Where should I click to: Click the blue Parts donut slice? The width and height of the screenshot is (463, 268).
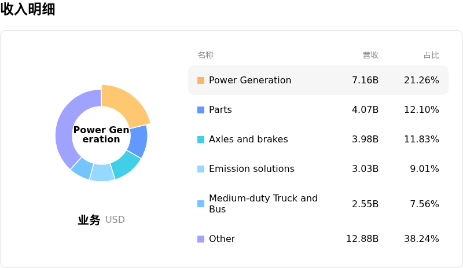(x=138, y=141)
